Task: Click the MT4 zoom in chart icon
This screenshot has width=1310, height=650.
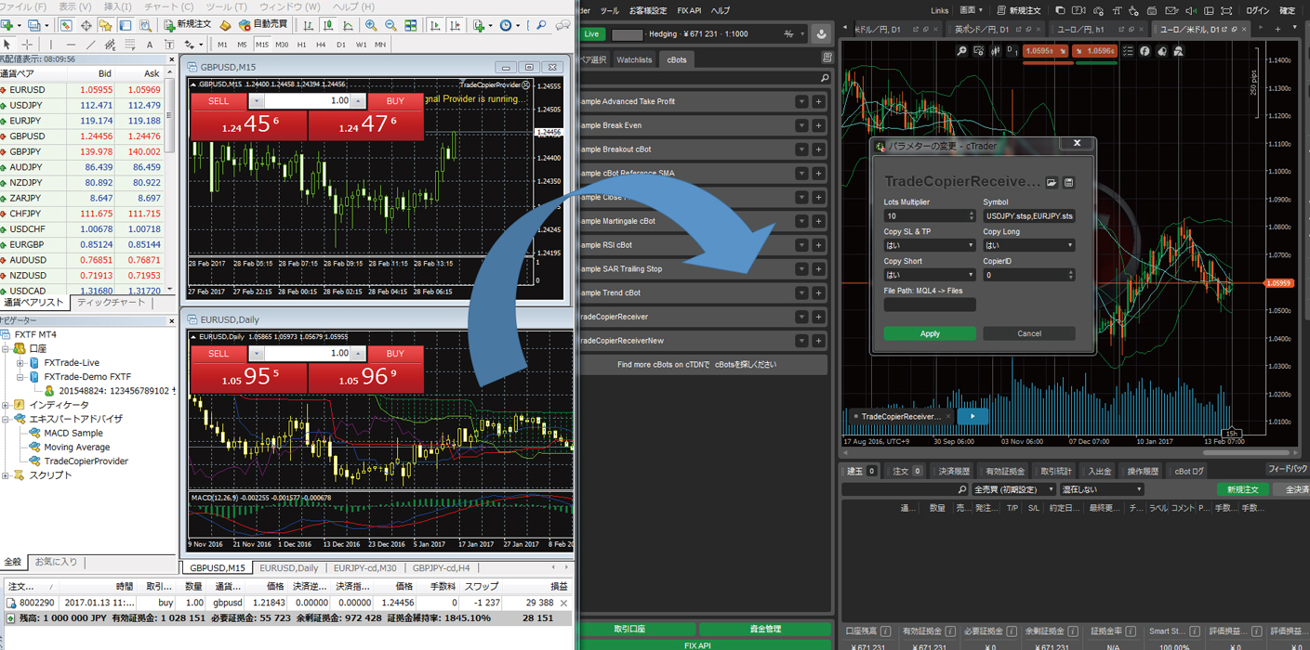Action: 371,25
